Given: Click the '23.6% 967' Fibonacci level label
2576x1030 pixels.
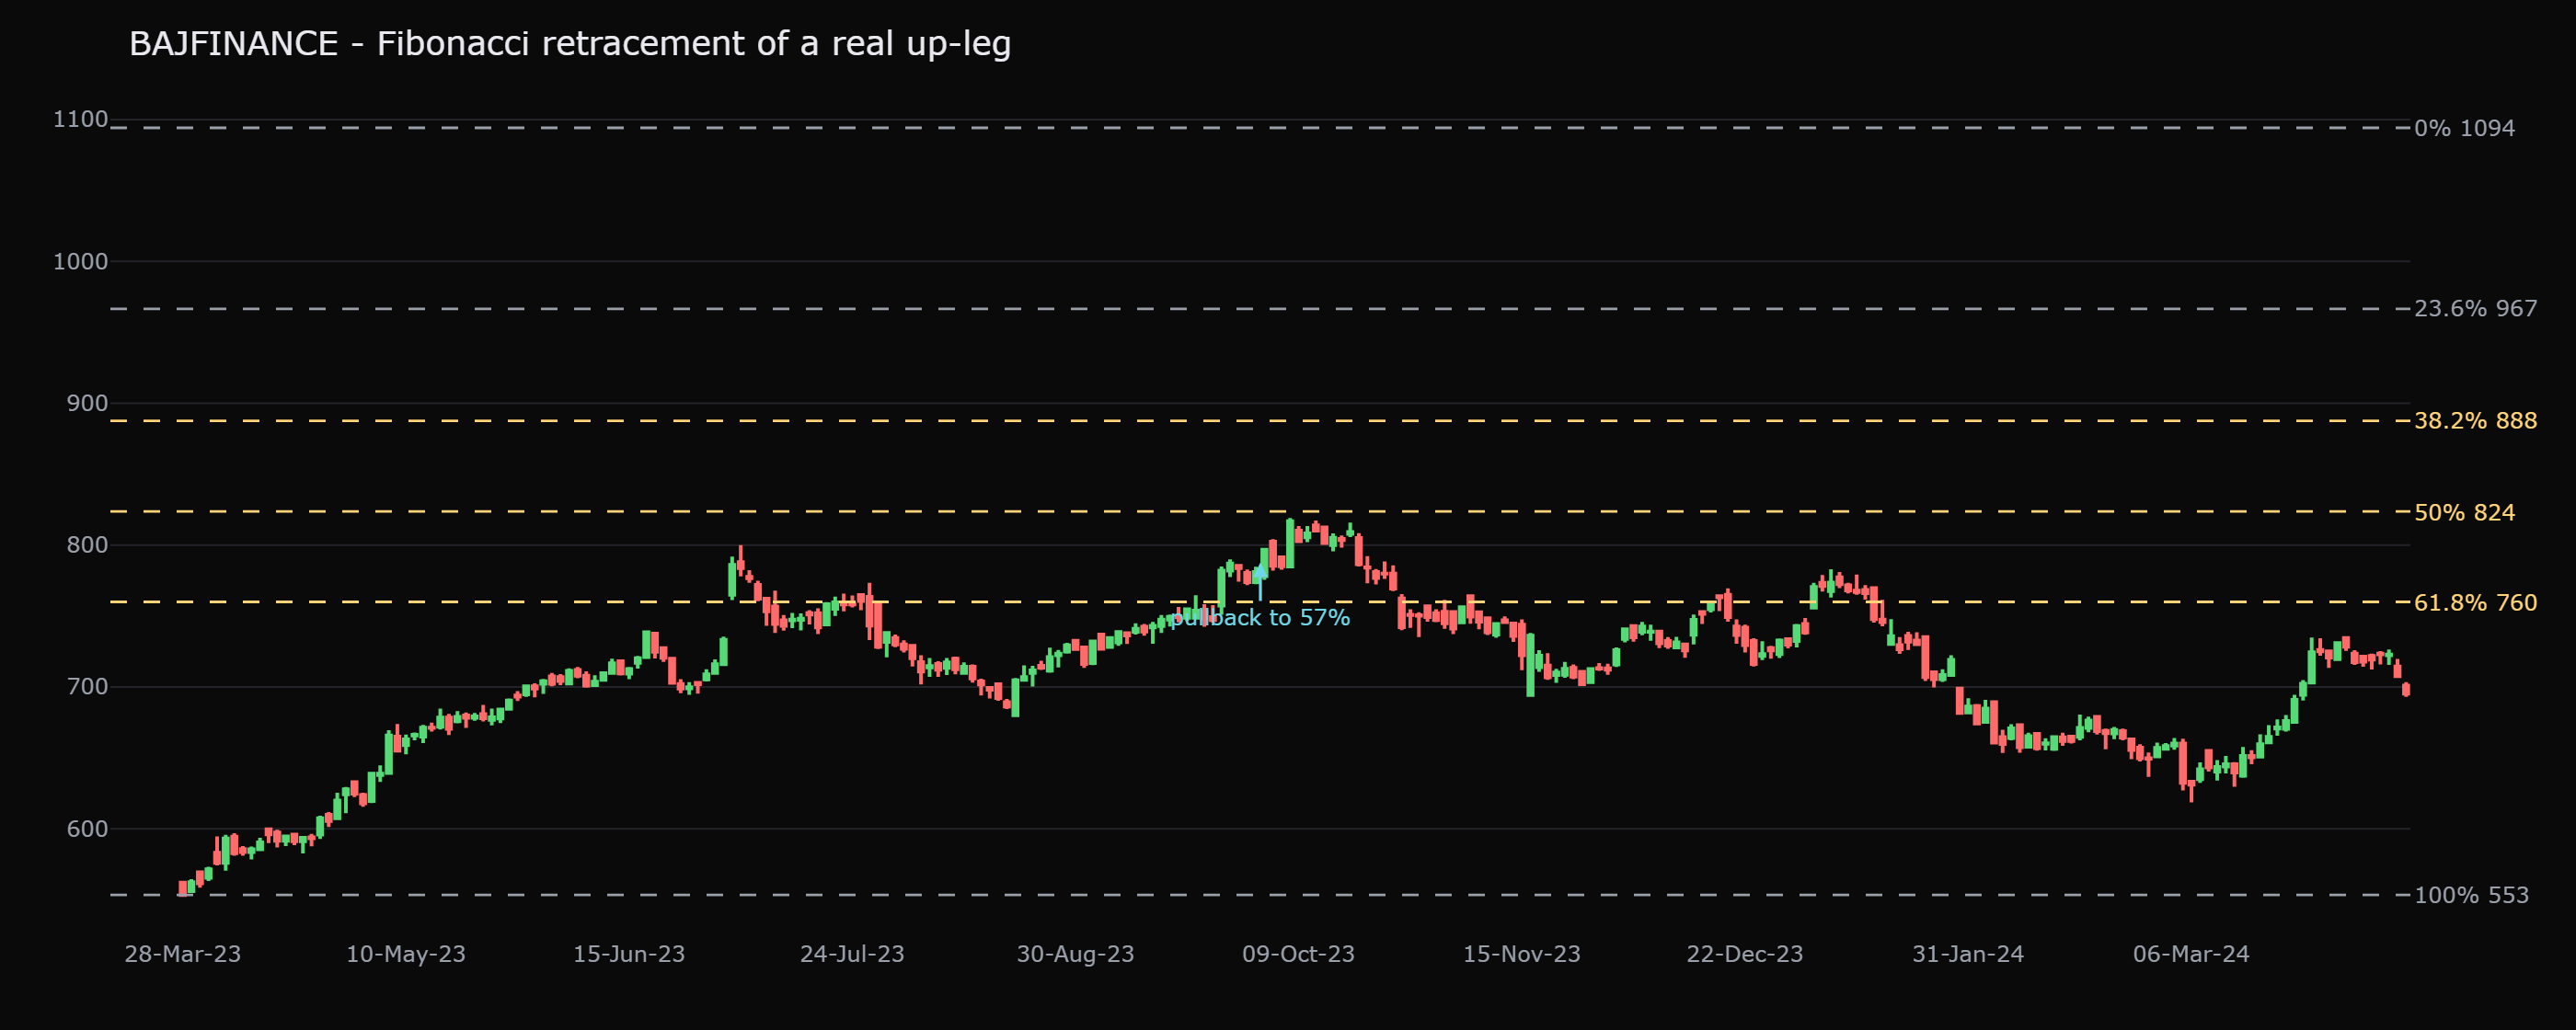Looking at the screenshot, I should pos(2475,308).
